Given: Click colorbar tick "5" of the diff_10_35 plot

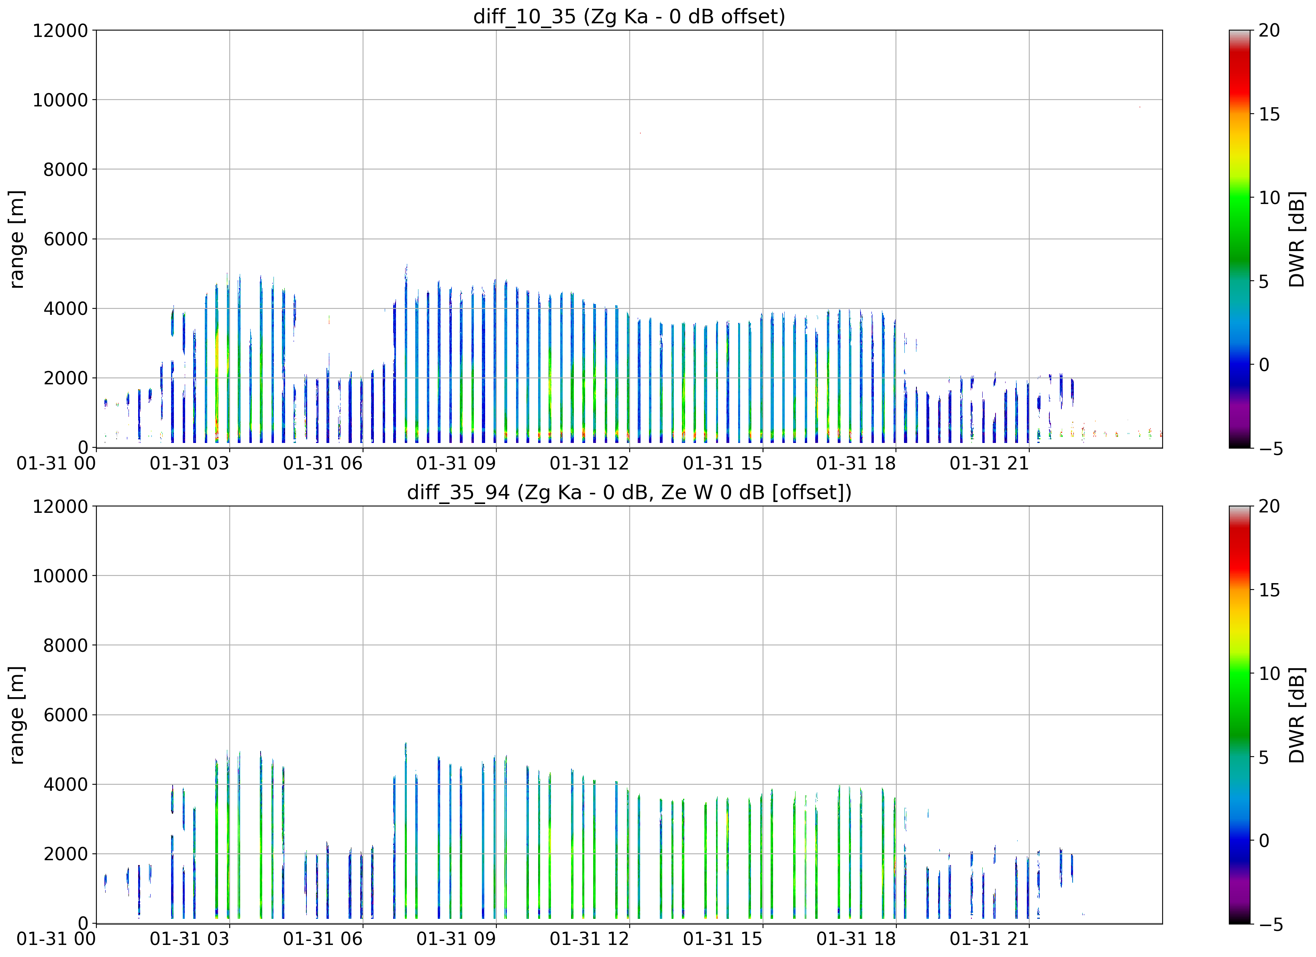Looking at the screenshot, I should 1264,282.
